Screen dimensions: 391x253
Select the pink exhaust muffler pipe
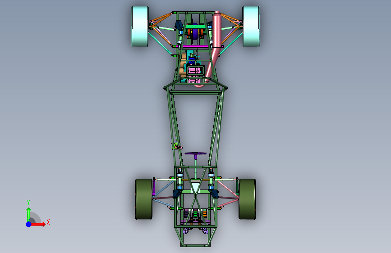coord(216,29)
